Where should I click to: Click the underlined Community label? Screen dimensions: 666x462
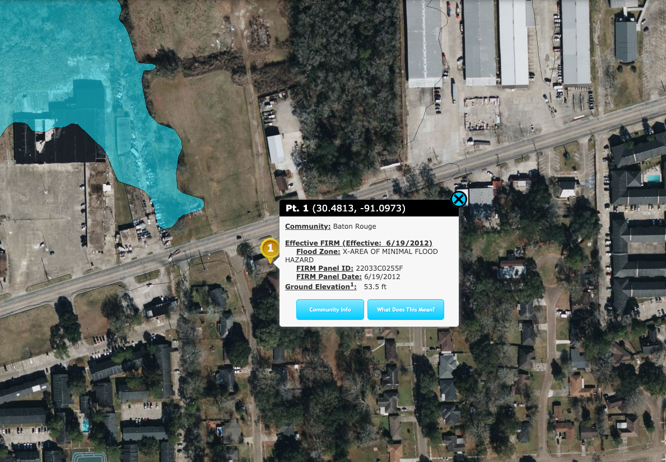point(308,227)
